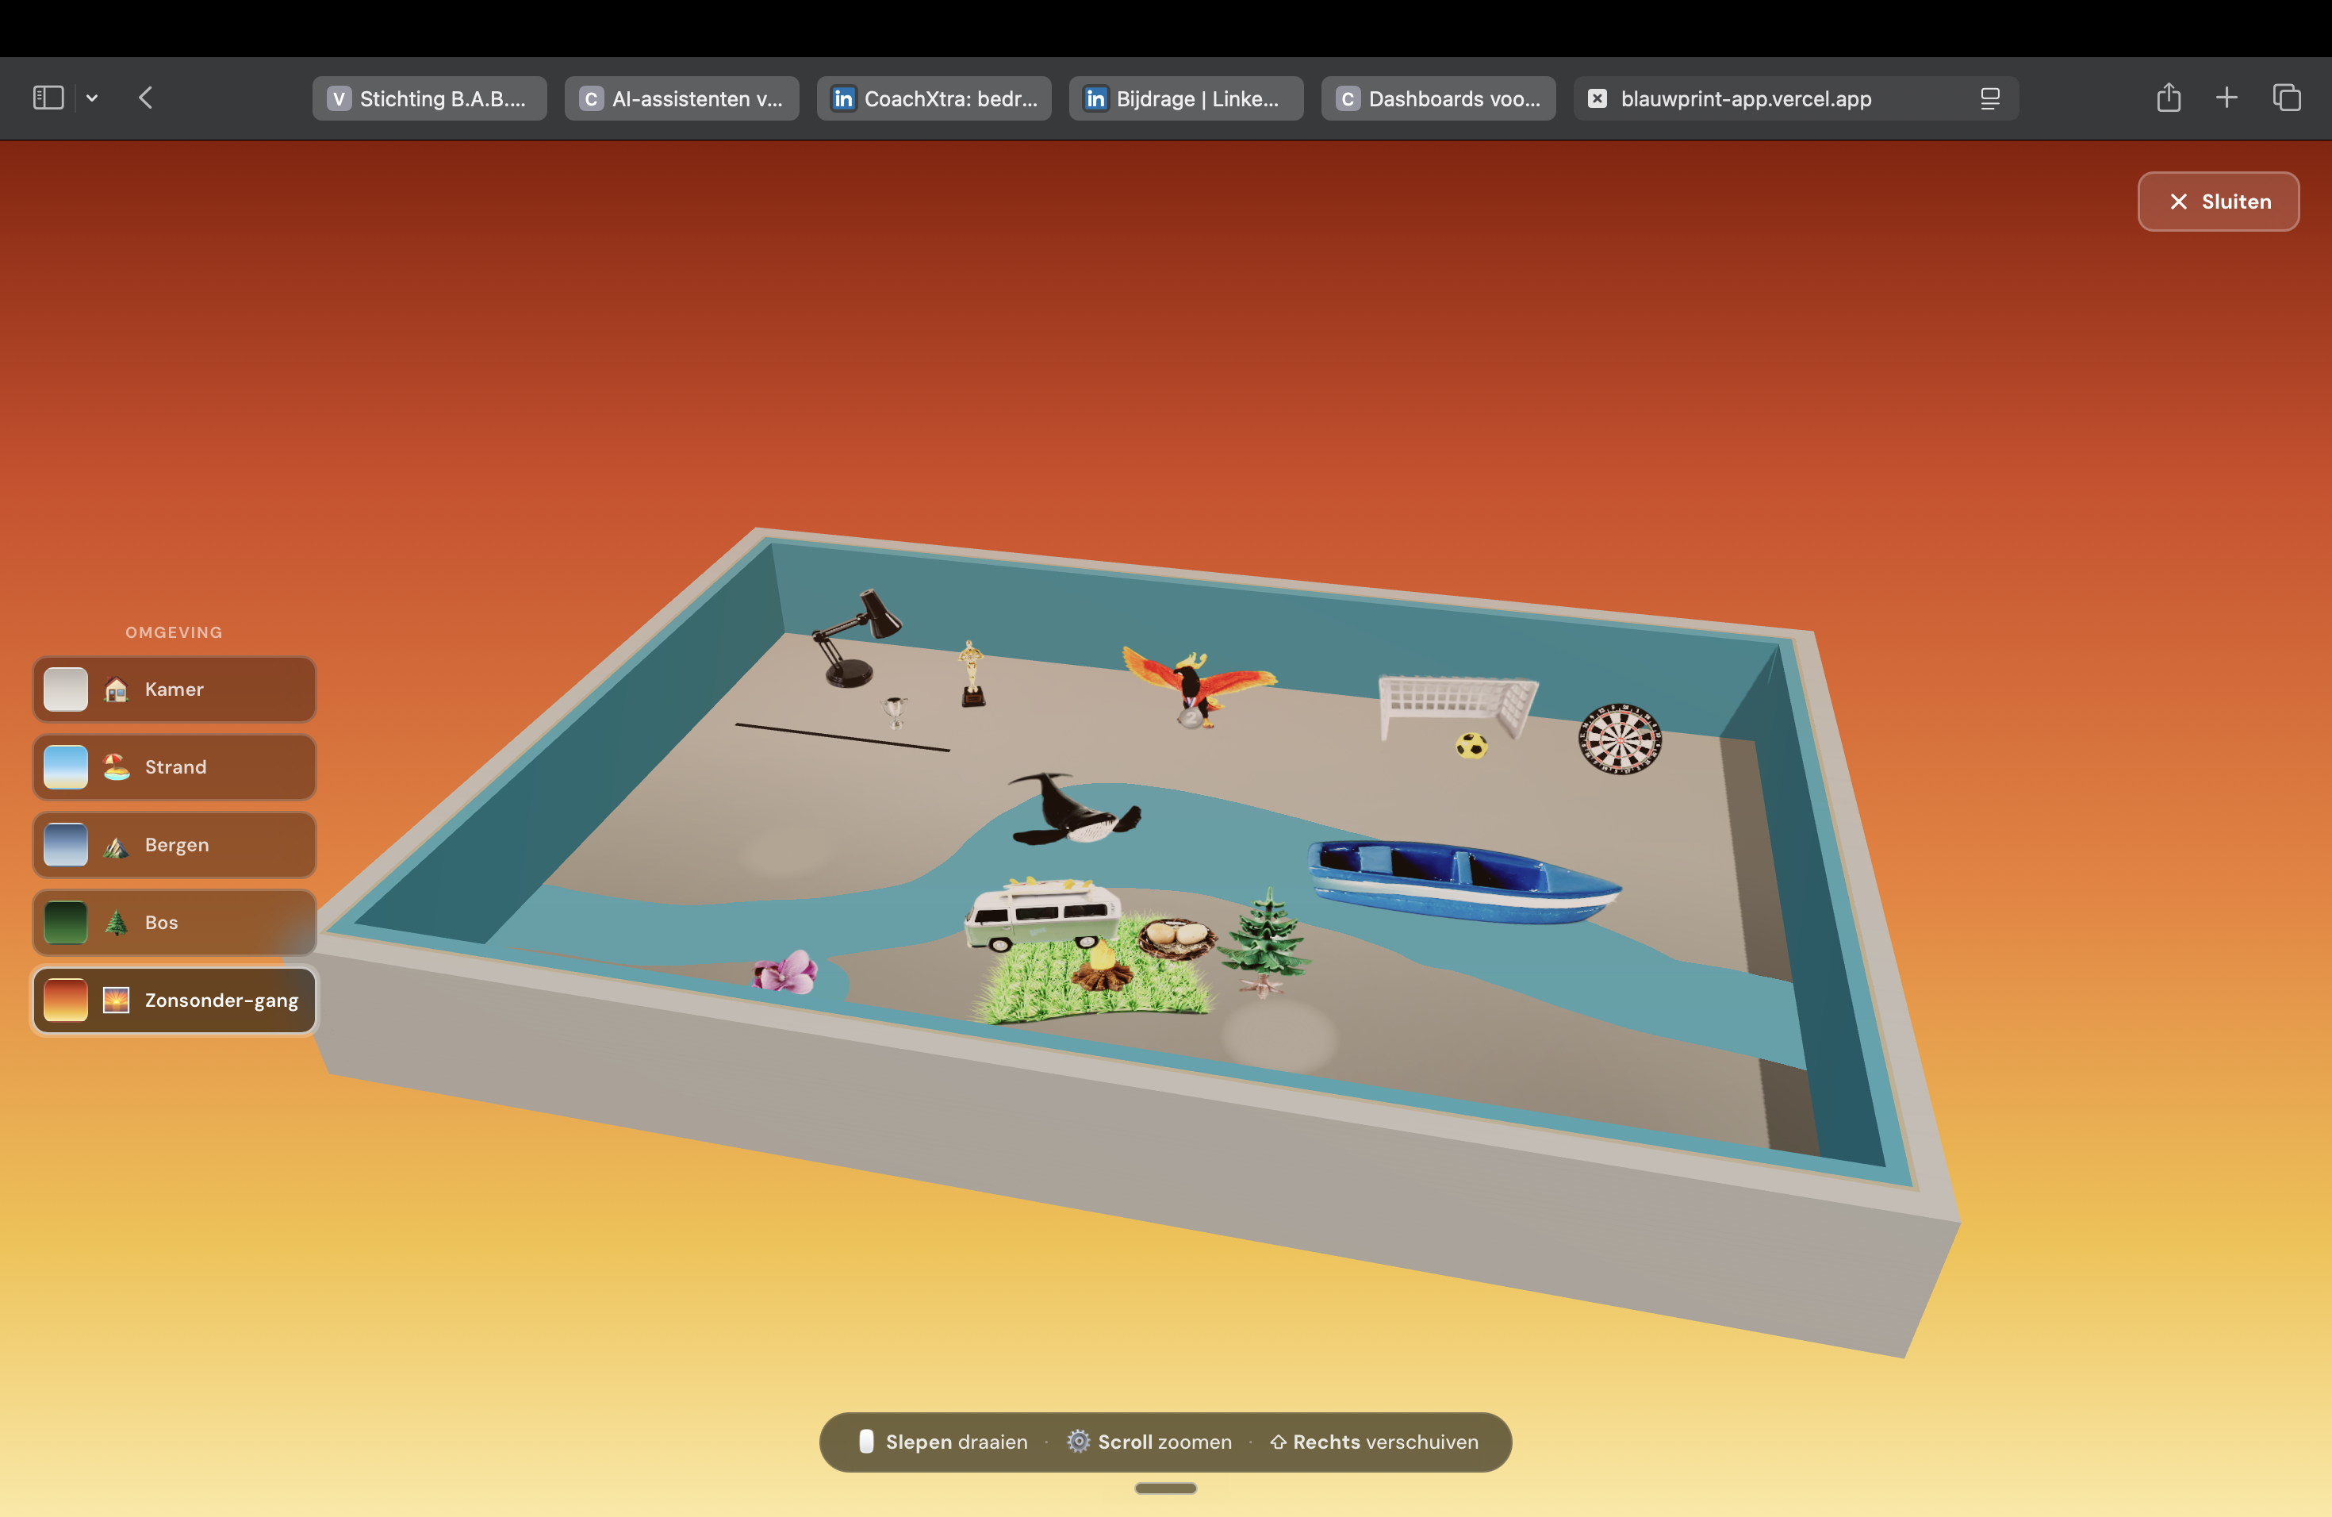
Task: Click the Scroll zoomen hint
Action: (x=1149, y=1442)
